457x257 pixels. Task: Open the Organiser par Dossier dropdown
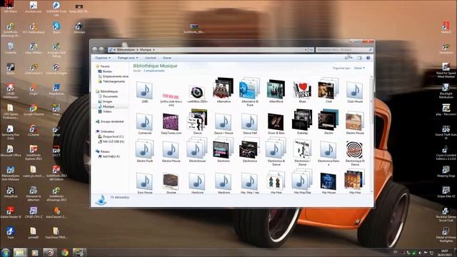[359, 68]
